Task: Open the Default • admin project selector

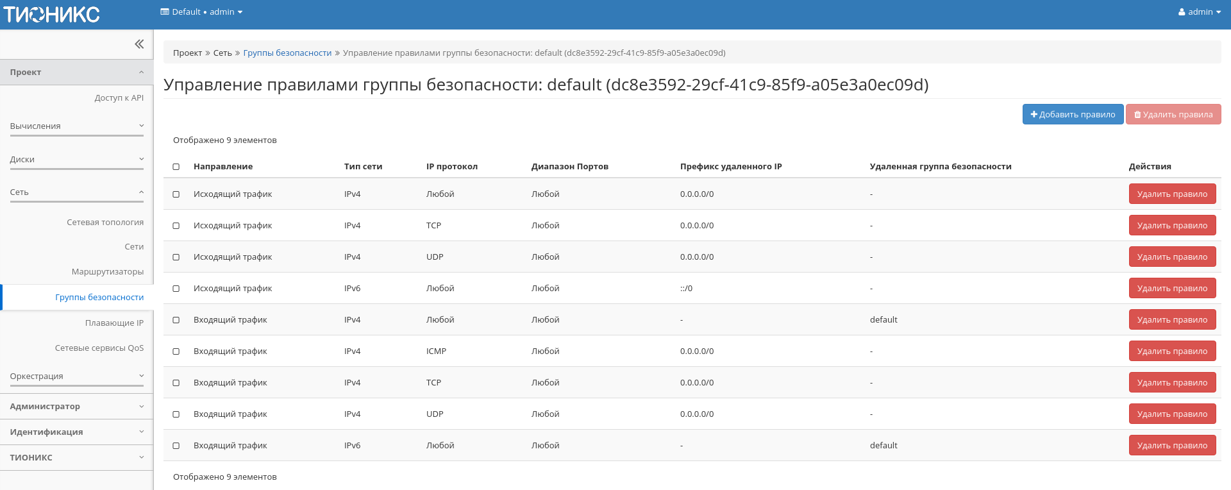Action: click(x=201, y=12)
